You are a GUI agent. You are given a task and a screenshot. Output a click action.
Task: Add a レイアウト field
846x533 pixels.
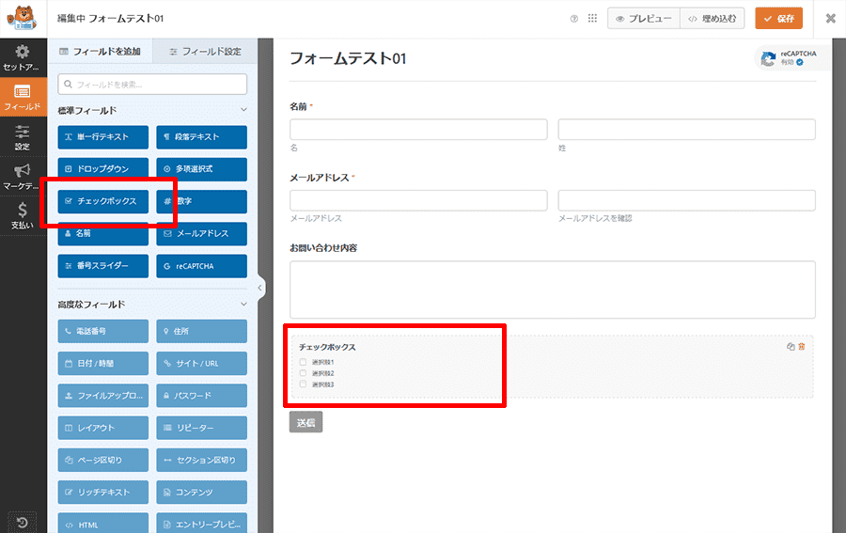click(x=103, y=428)
